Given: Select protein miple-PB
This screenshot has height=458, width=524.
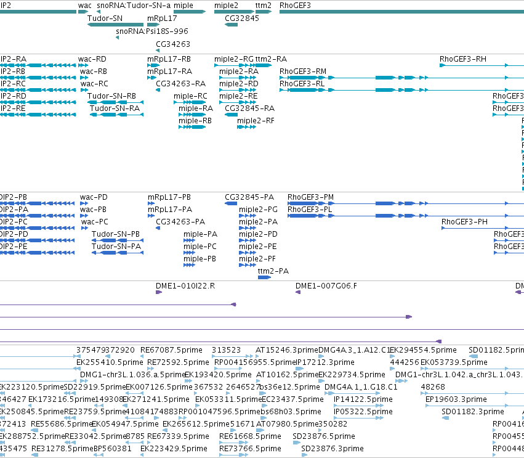Looking at the screenshot, I should [x=200, y=260].
